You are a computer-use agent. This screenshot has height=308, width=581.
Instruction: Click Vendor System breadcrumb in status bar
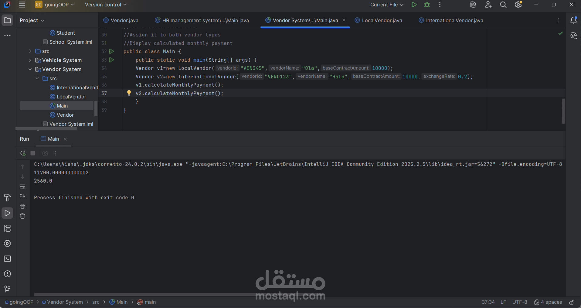(x=63, y=302)
